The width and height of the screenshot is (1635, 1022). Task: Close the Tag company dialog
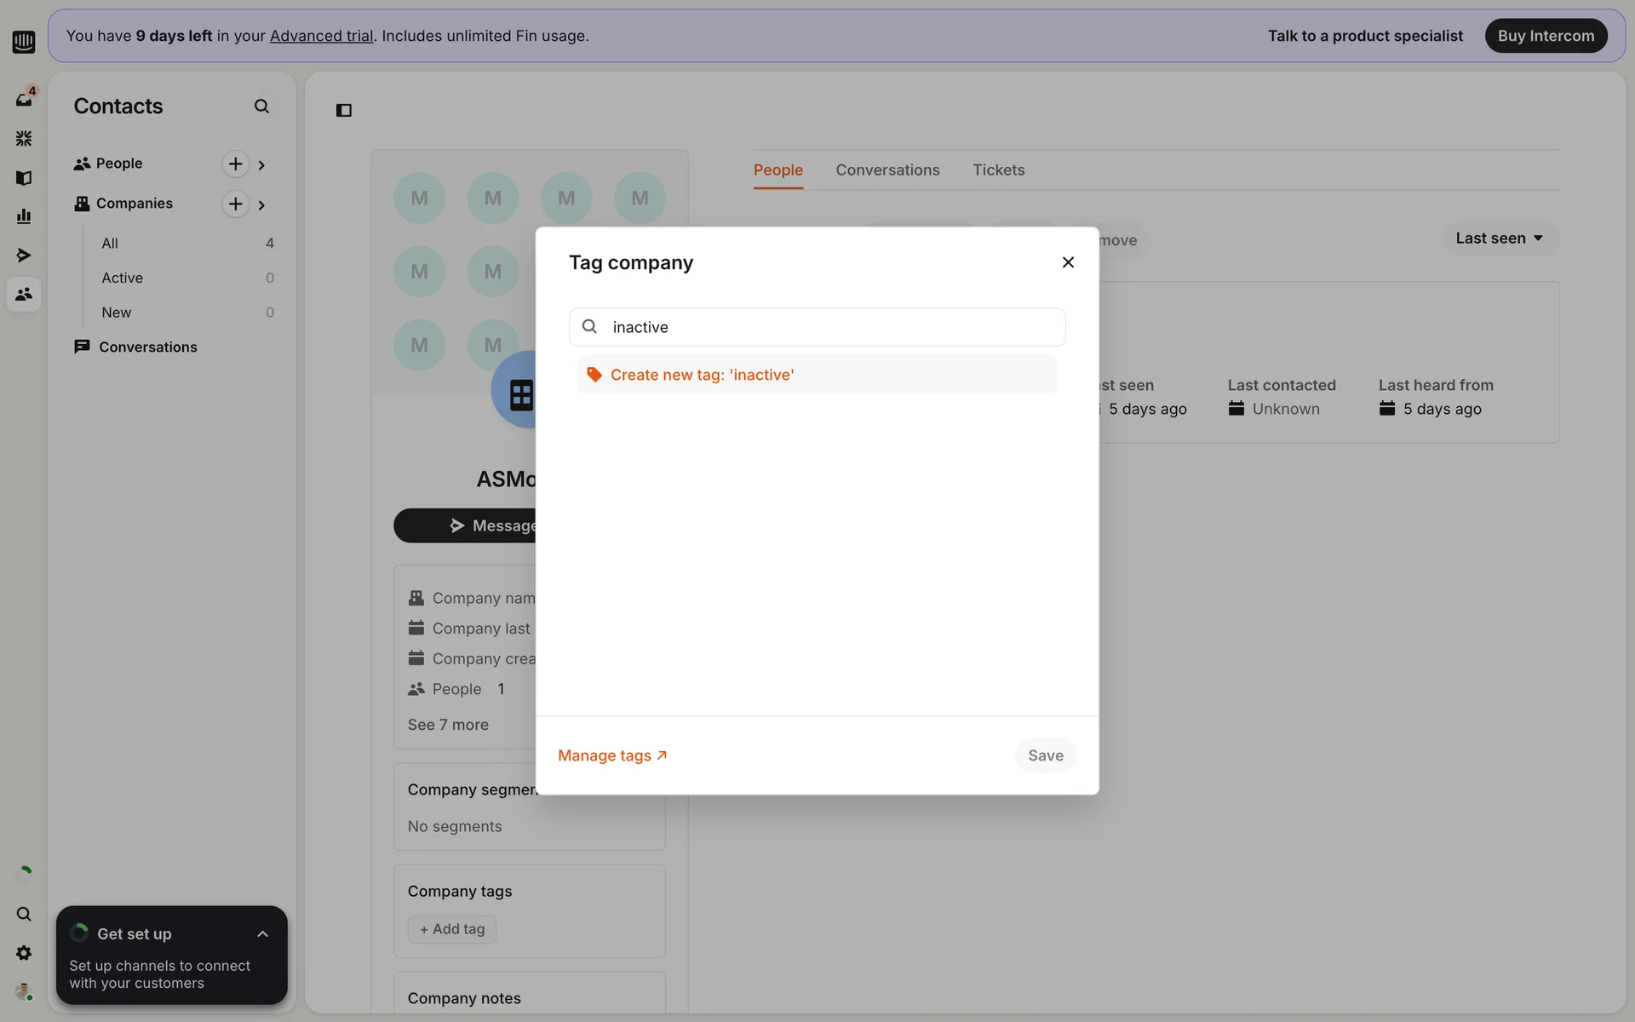[1068, 262]
